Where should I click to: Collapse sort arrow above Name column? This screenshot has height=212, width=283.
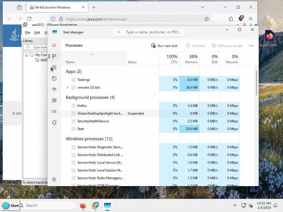pyautogui.click(x=92, y=54)
